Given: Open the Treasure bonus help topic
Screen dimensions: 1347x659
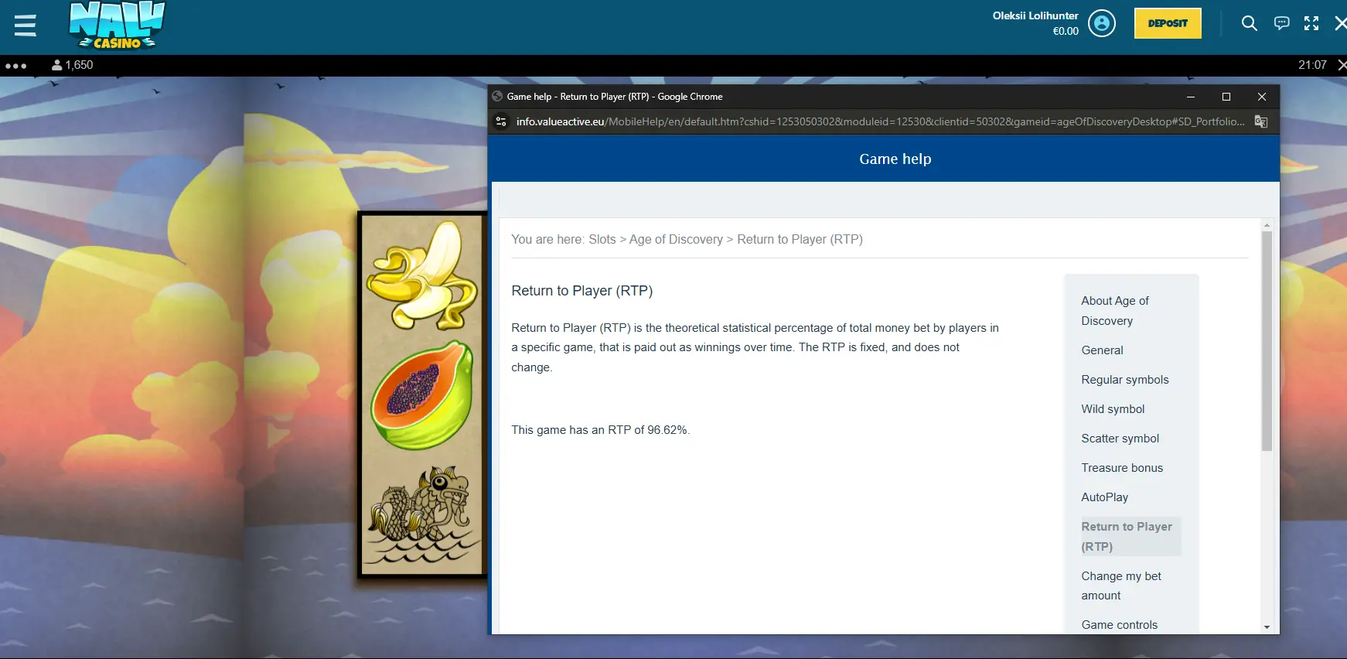Looking at the screenshot, I should 1122,468.
